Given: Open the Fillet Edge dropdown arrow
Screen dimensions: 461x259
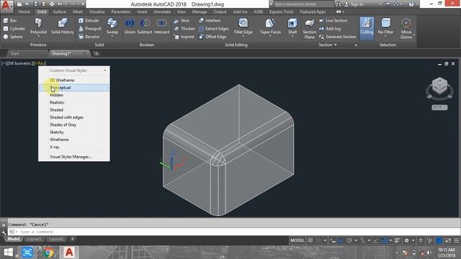Looking at the screenshot, I should point(243,36).
